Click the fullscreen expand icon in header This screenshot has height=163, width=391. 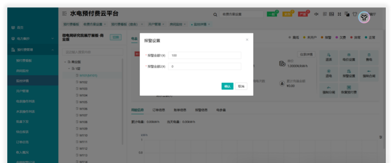(x=339, y=14)
